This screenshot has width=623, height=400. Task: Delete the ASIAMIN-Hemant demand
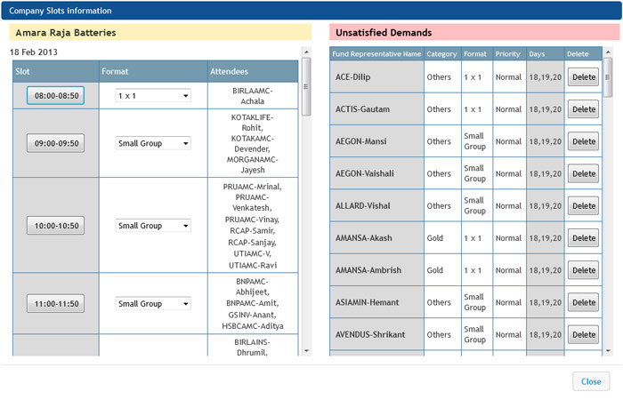click(583, 302)
